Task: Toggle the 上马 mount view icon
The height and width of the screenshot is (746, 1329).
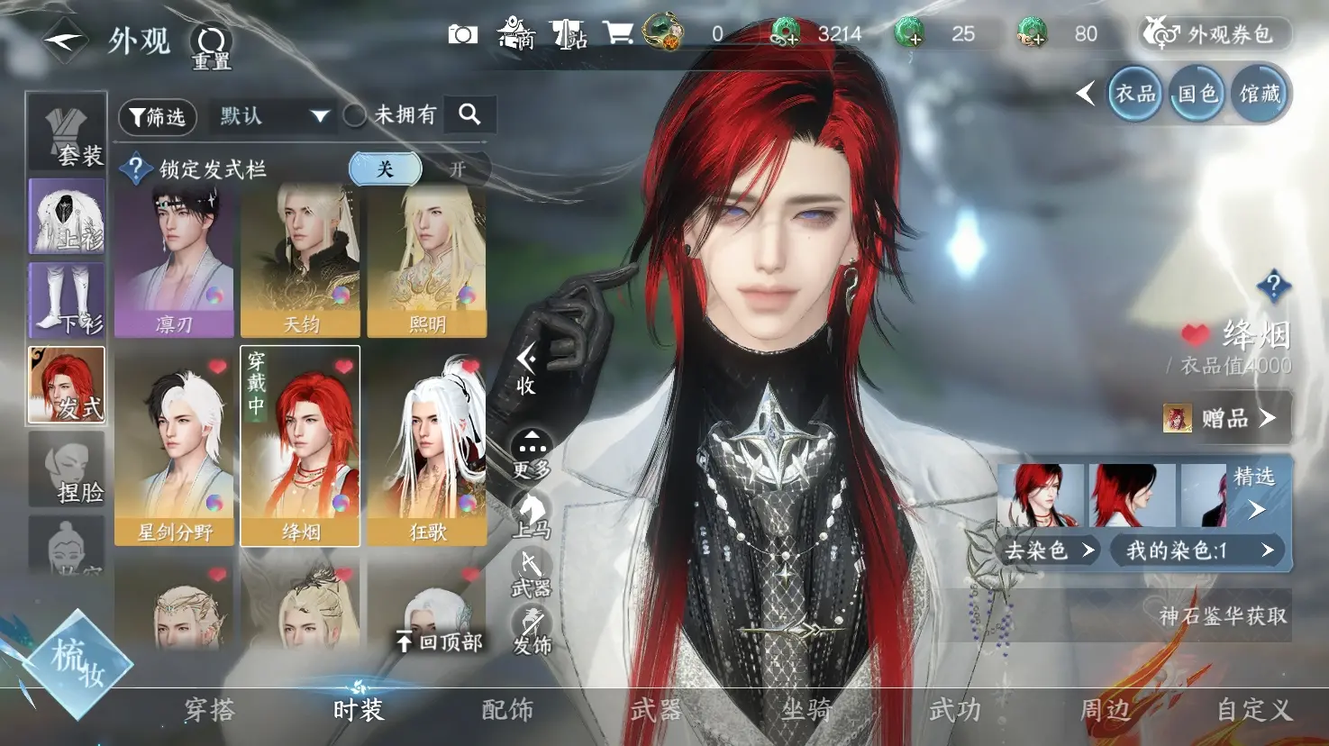Action: (532, 514)
